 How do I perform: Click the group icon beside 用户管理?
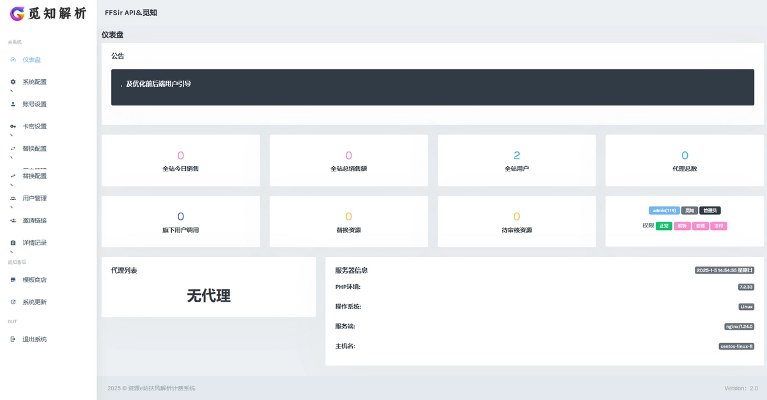click(13, 198)
